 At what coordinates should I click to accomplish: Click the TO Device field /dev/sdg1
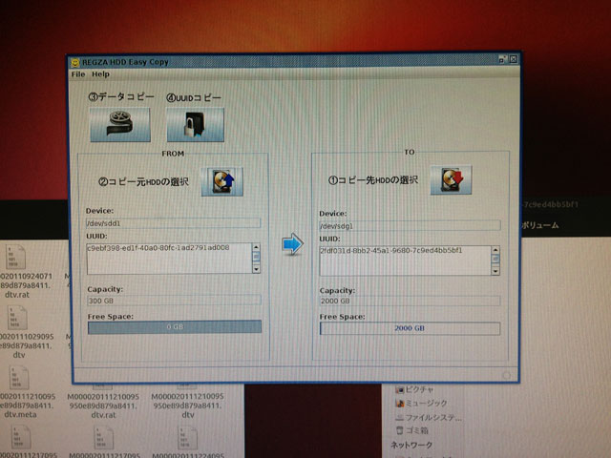tap(410, 226)
